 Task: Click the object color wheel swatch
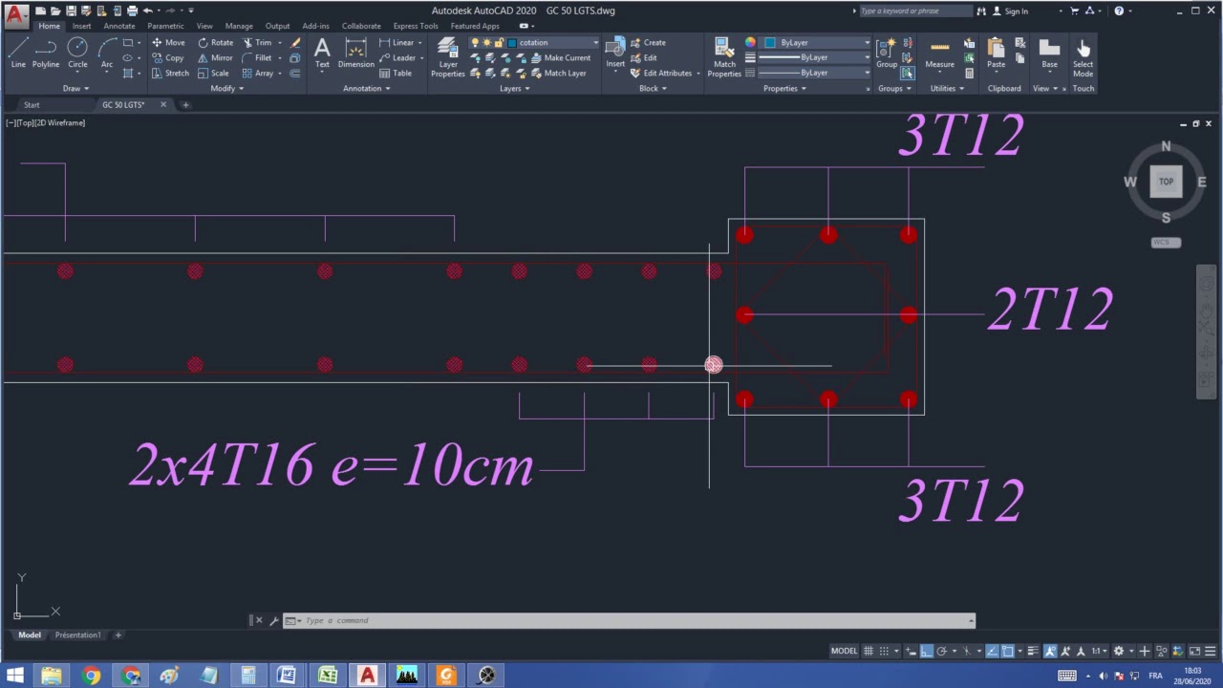(x=750, y=43)
